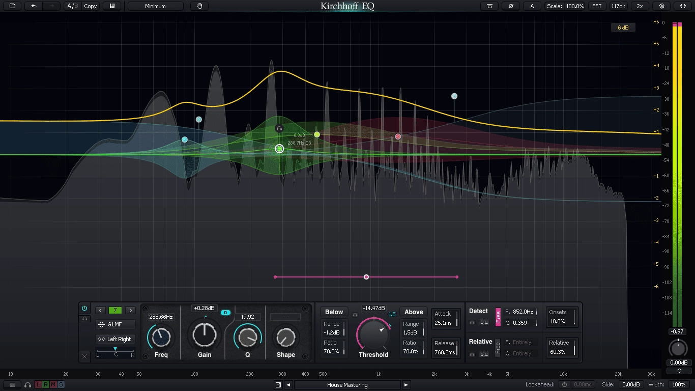The height and width of the screenshot is (391, 695).
Task: Toggle the Above dynamics button
Action: 414,312
